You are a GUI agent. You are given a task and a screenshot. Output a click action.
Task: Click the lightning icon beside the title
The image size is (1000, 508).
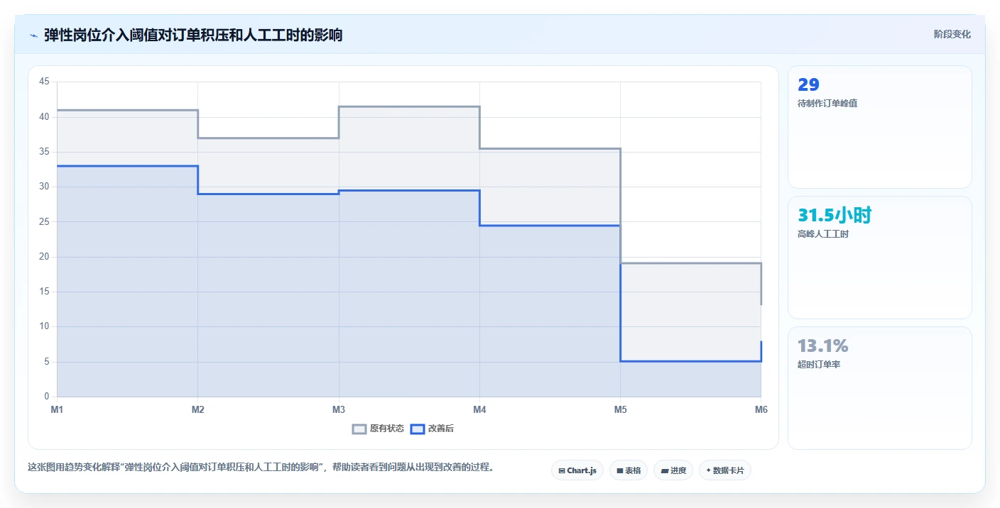34,35
